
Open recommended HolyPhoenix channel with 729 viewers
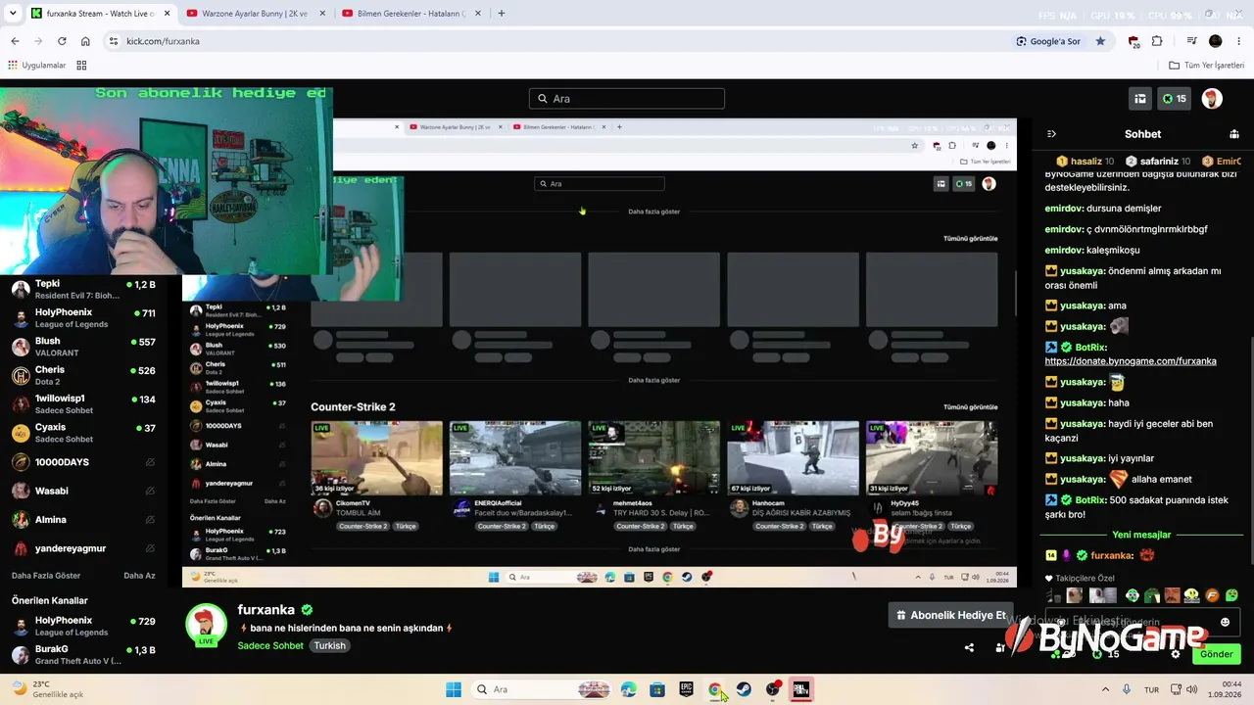pos(83,626)
